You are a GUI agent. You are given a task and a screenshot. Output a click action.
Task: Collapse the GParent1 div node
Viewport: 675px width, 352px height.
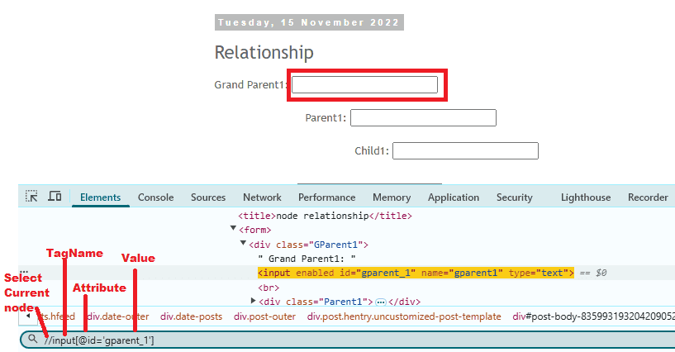243,244
